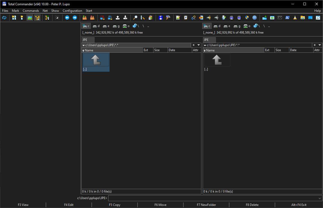Sort left panel by Size column
Viewport: 323px width, 208px height.
coord(160,50)
